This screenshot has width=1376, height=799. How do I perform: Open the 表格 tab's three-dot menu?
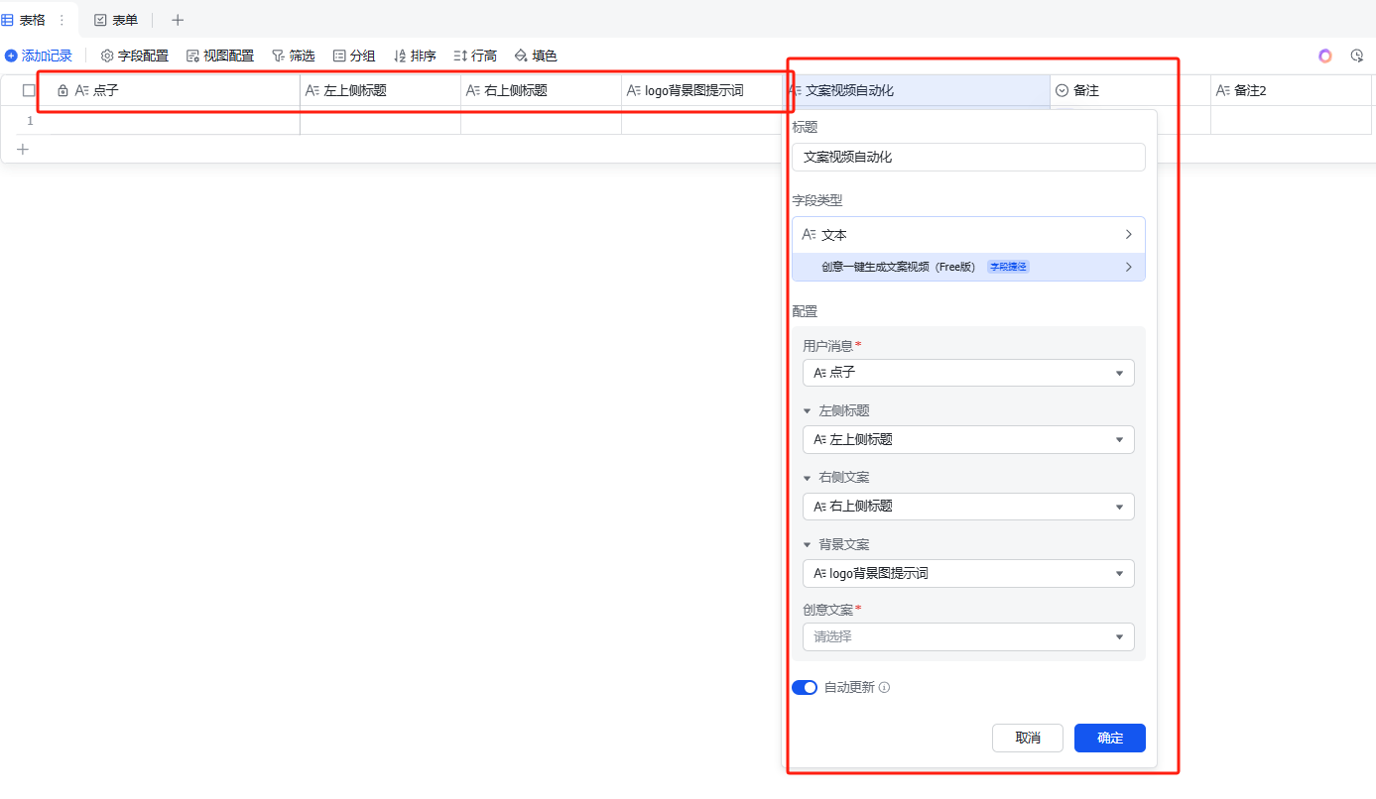click(62, 20)
